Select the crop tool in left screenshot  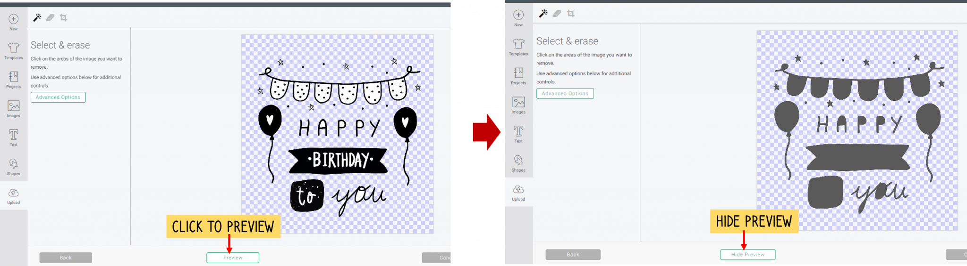[63, 17]
